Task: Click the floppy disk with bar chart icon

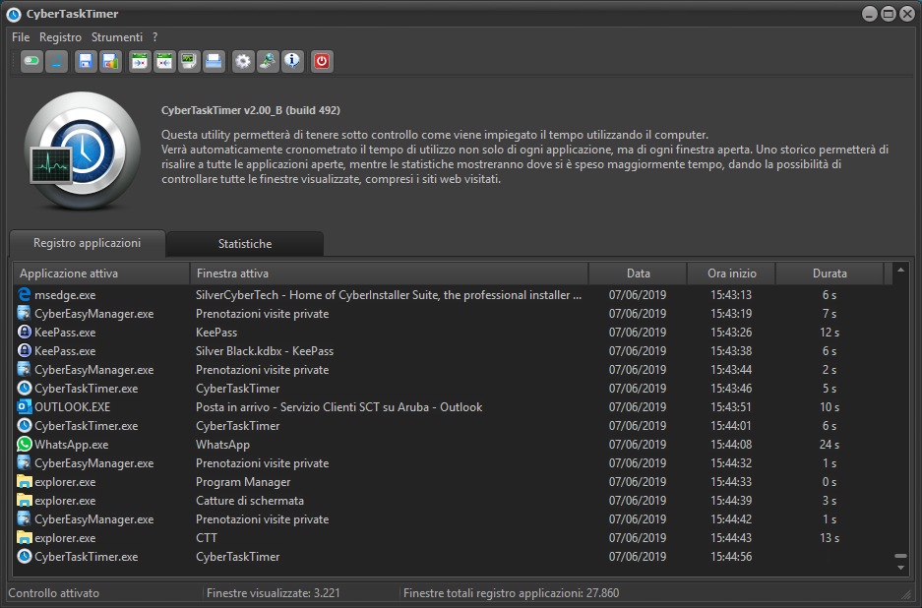Action: tap(110, 61)
